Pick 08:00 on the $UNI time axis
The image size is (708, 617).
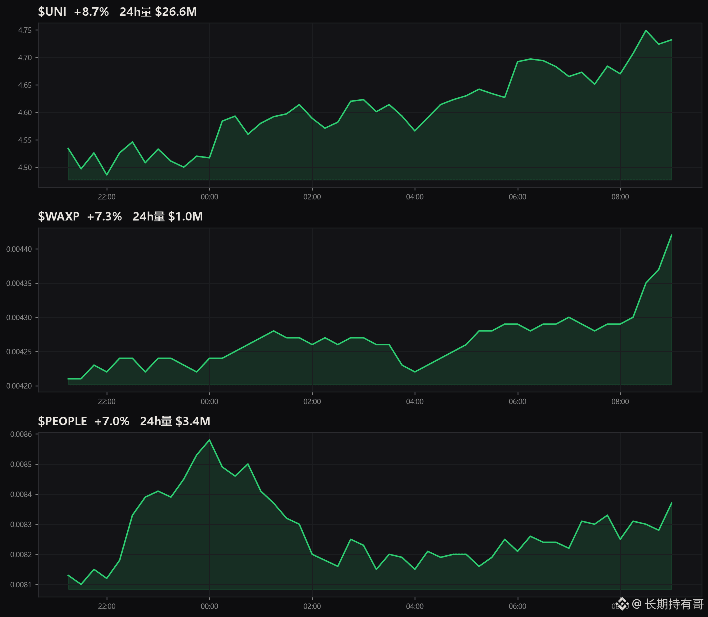(620, 197)
